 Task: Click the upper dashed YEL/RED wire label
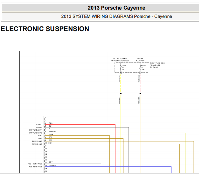pyautogui.click(x=120, y=79)
